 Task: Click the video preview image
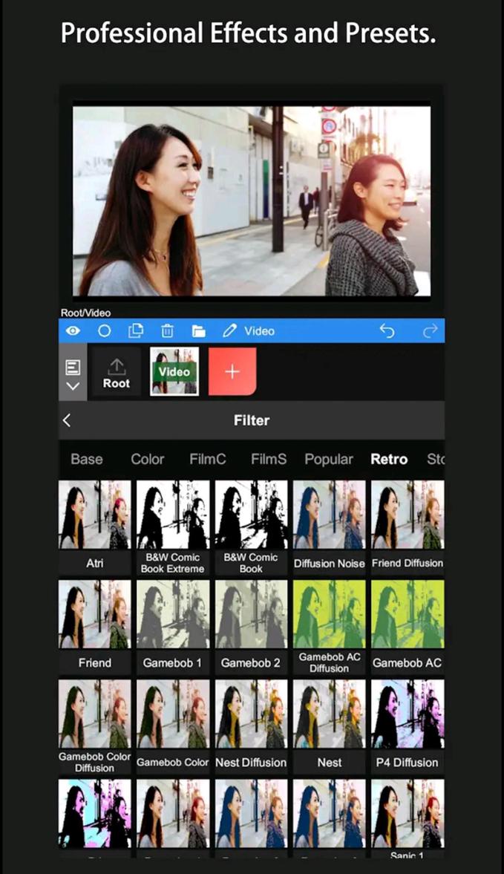(252, 200)
